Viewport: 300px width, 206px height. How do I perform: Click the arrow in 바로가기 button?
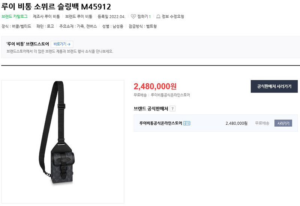[x=69, y=44]
